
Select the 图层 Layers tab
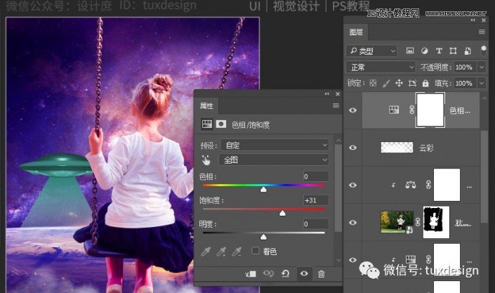[356, 32]
